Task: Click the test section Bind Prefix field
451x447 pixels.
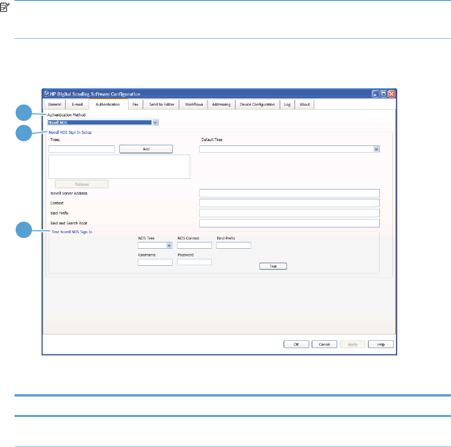Action: pyautogui.click(x=234, y=245)
